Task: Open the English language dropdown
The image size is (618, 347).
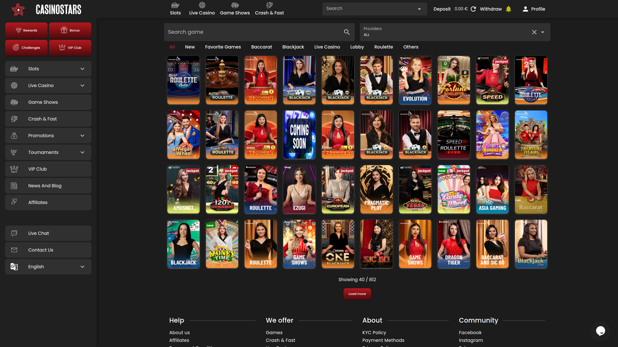Action: 48,267
